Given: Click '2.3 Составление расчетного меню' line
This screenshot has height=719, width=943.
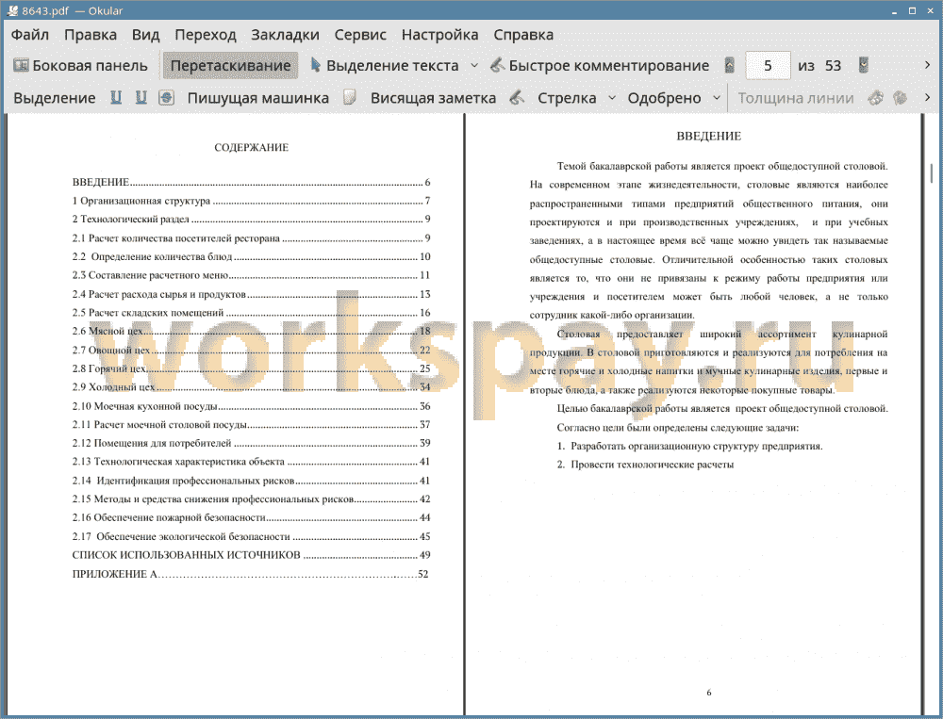Looking at the screenshot, I should 251,275.
